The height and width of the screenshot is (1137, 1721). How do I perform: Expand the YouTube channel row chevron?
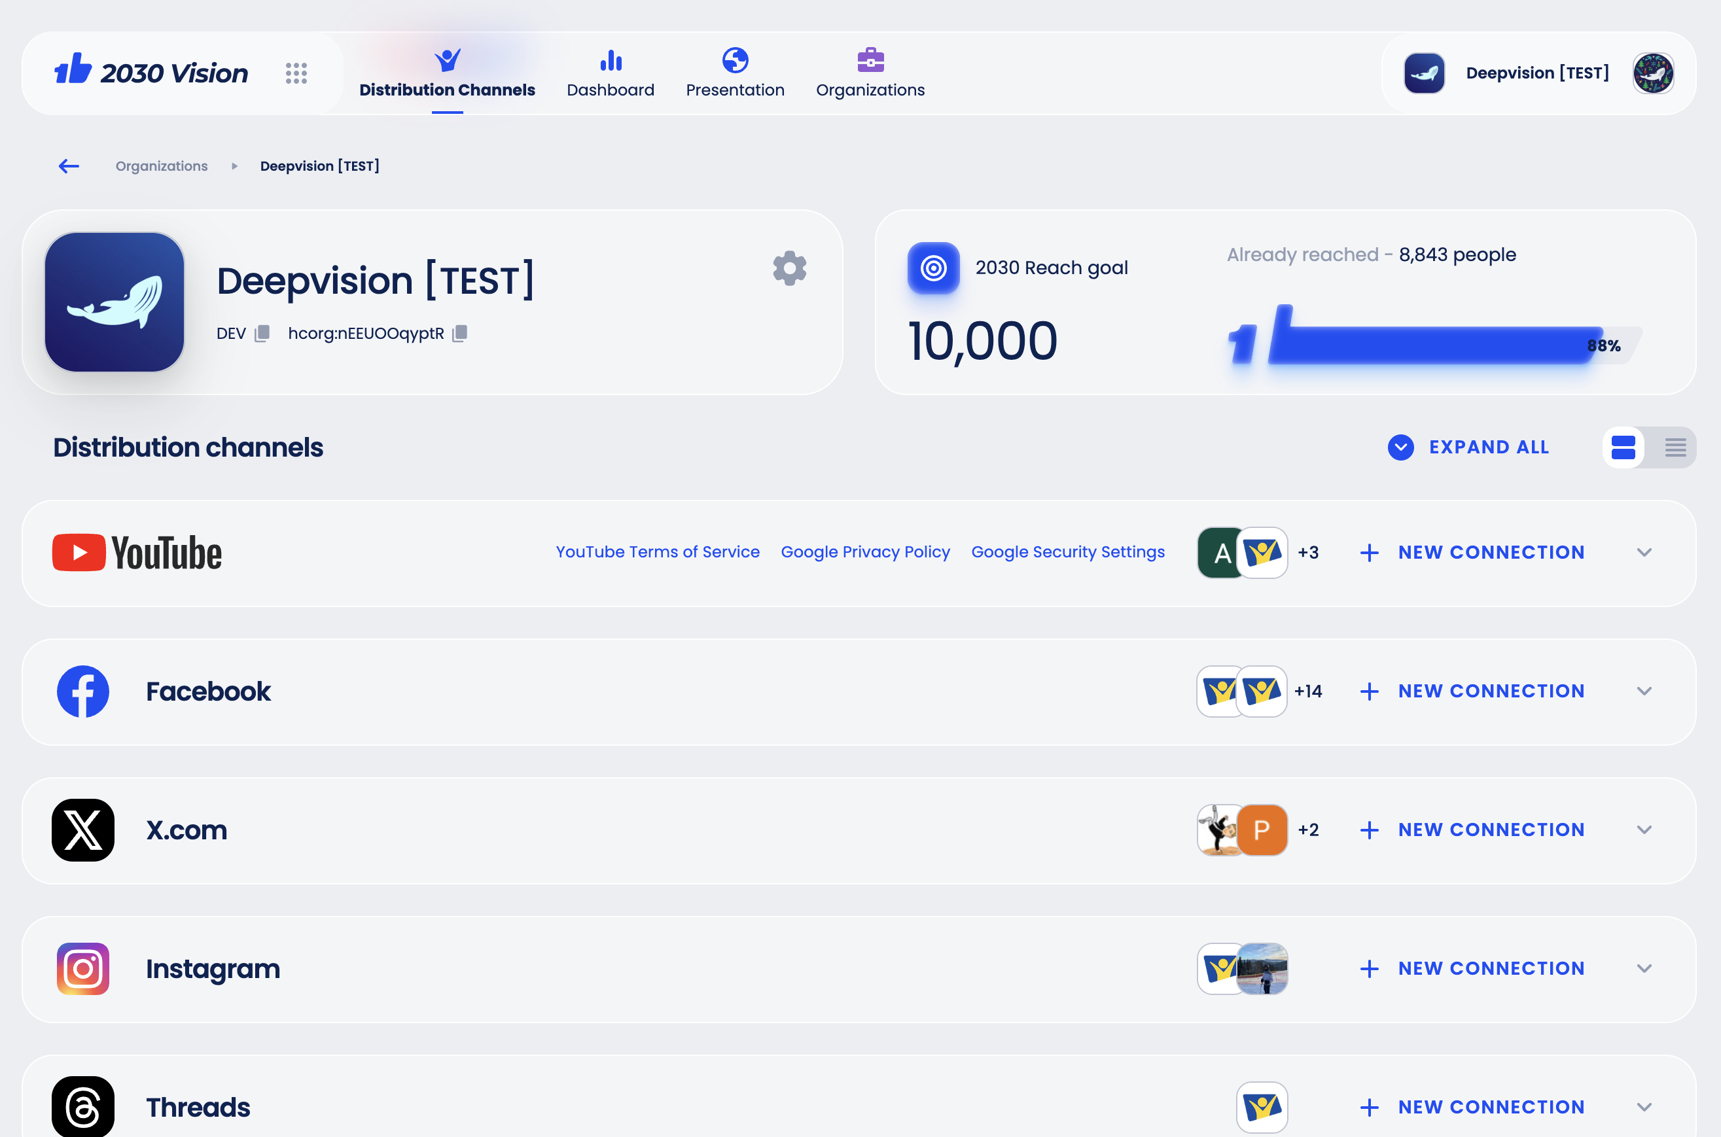(1644, 553)
